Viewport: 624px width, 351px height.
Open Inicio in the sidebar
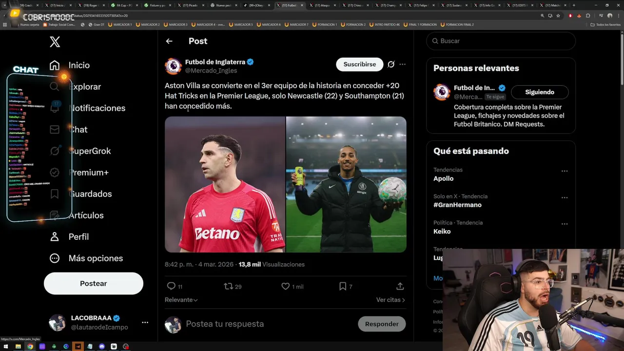coord(70,65)
